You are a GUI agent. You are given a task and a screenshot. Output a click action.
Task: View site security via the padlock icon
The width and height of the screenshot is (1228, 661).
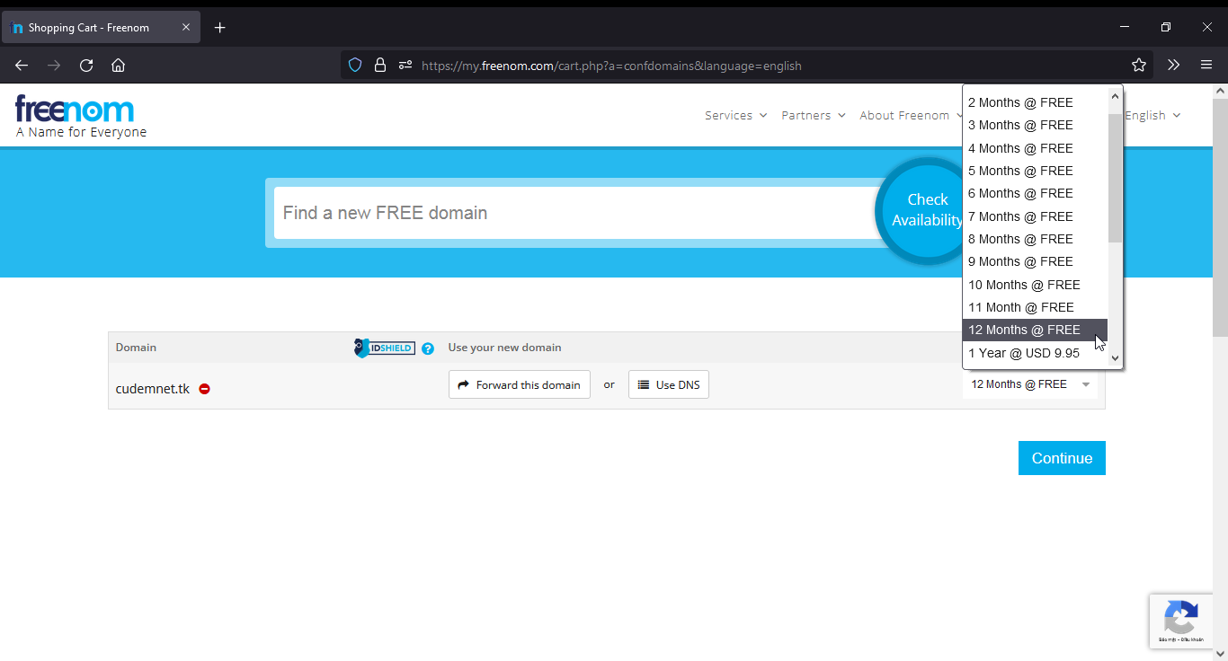point(379,65)
